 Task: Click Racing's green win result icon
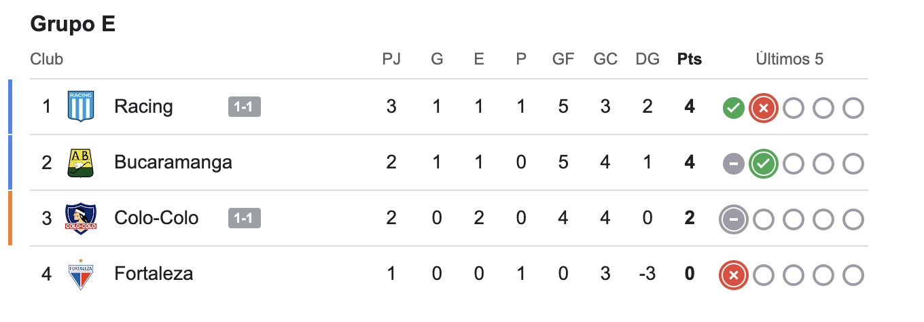point(733,107)
